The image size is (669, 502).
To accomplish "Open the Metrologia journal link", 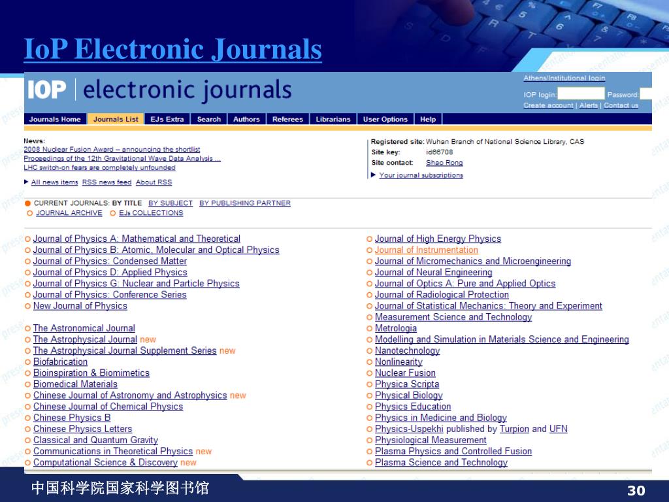I will tap(396, 328).
